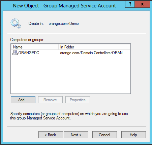Click the question mark title bar button
This screenshot has width=152, height=145.
pos(130,4)
